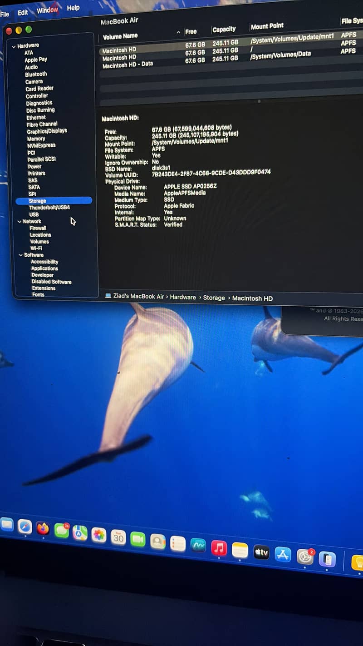Collapse the Hardware section in the sidebar
363x646 pixels.
click(x=14, y=46)
